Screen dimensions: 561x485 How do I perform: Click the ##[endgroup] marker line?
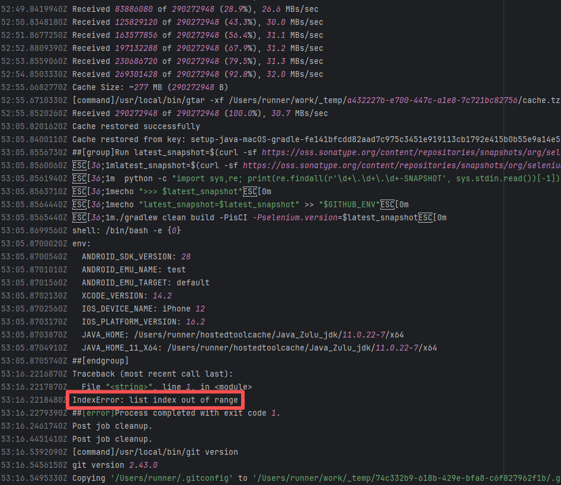100,361
